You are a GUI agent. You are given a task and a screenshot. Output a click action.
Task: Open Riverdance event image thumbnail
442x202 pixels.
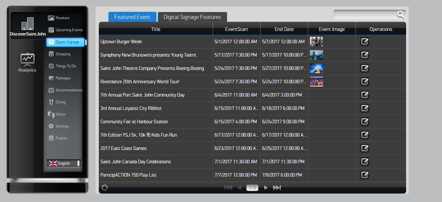point(316,82)
